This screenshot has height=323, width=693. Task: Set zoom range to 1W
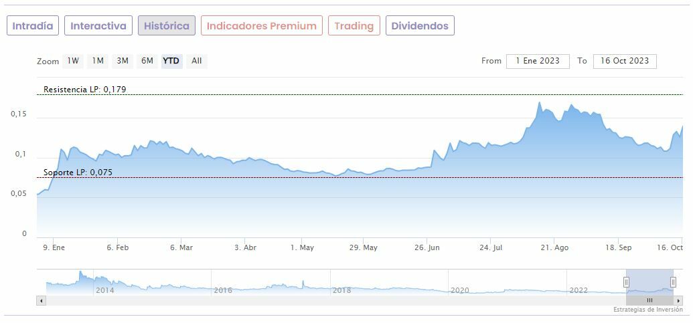[x=73, y=61]
